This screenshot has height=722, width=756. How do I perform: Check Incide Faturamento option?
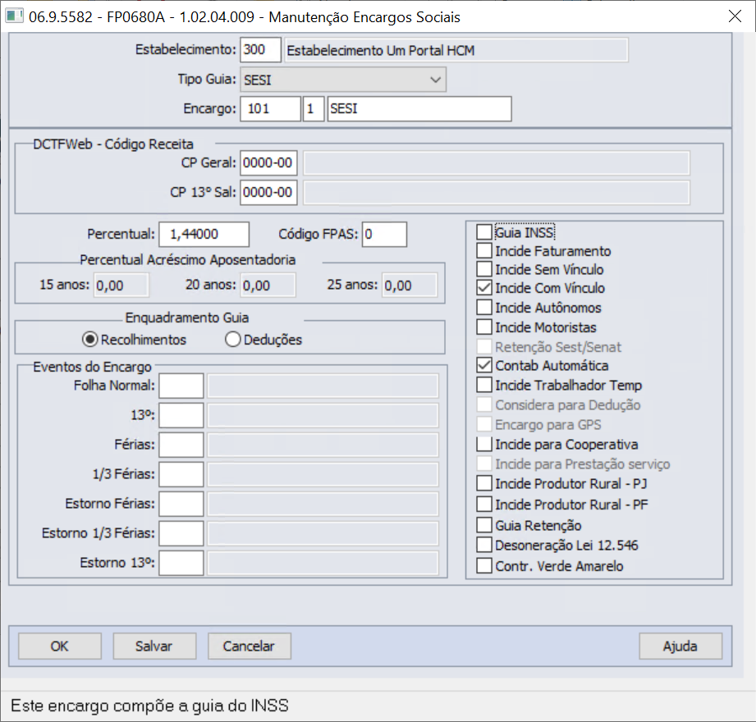click(484, 250)
